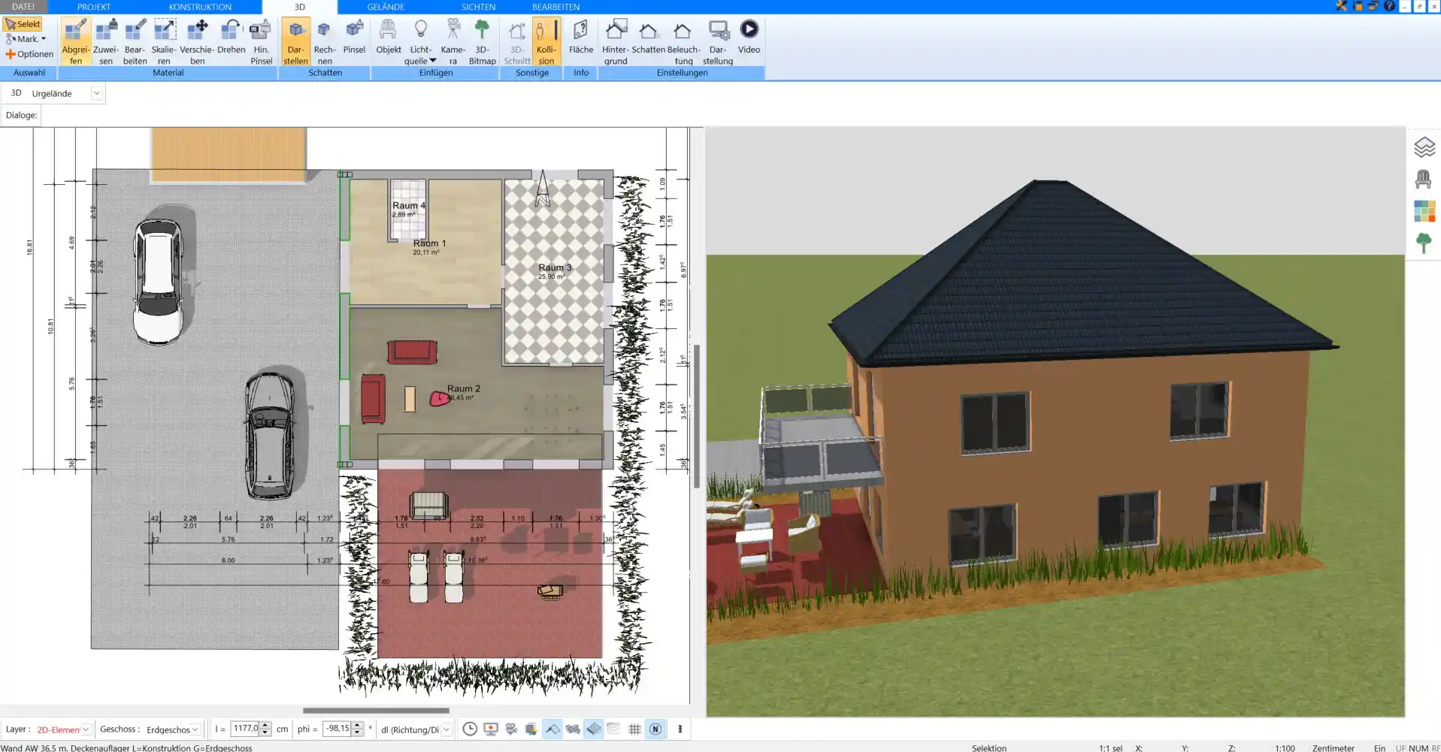
Task: Toggle the grid icon in bottom toolbar
Action: click(634, 729)
